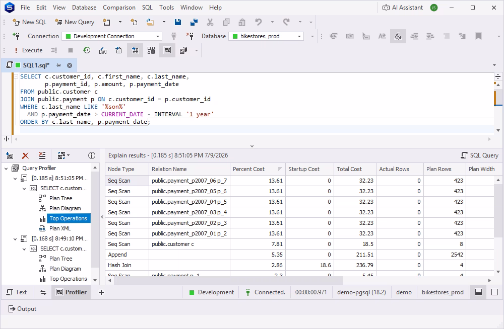Click the Total Cost column header
This screenshot has width=504, height=329.
pos(355,169)
